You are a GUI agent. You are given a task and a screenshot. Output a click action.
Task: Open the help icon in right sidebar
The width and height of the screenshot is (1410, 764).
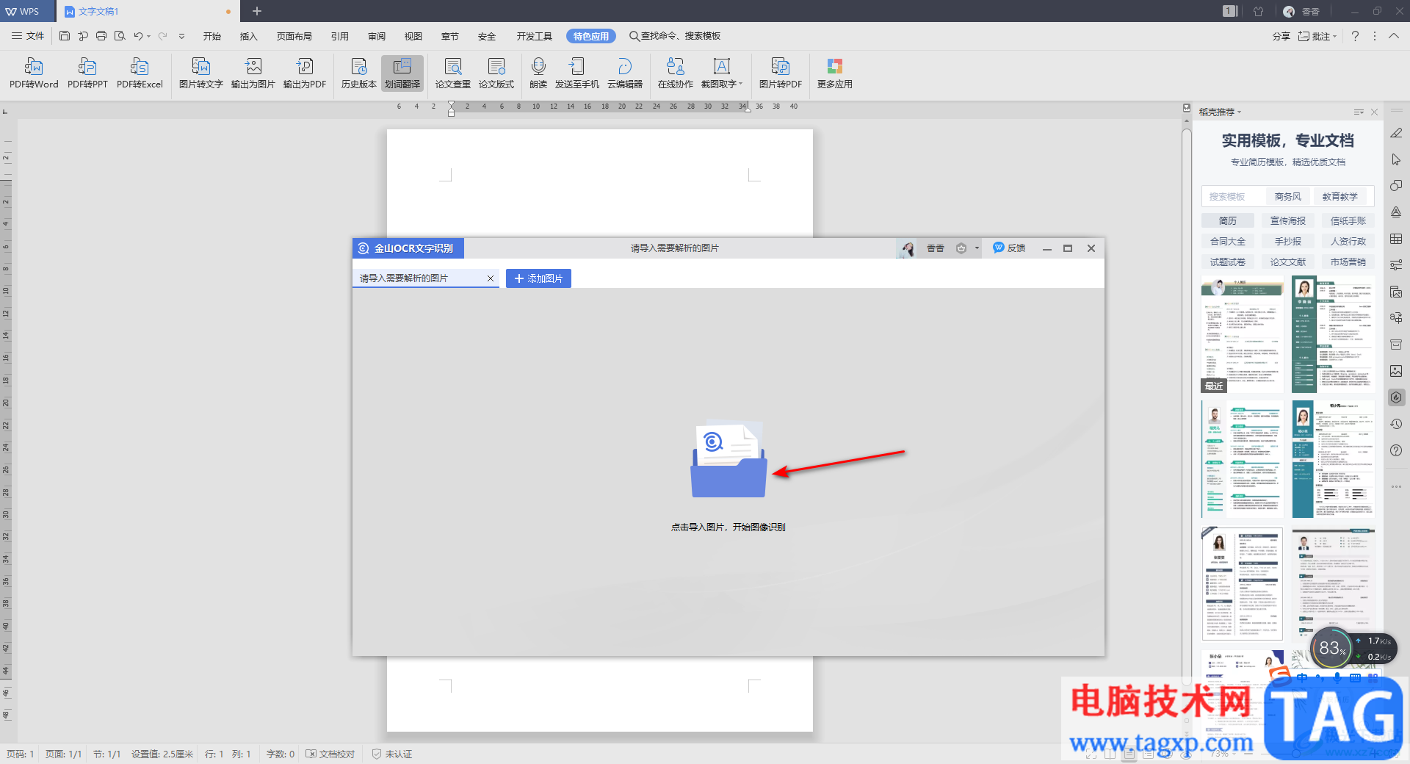[1396, 450]
